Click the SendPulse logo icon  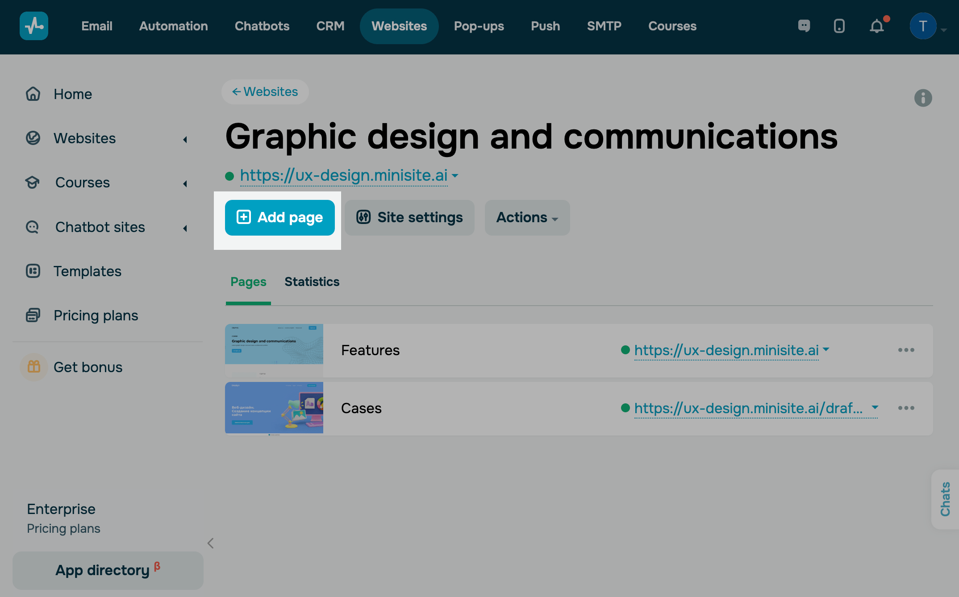(x=34, y=26)
